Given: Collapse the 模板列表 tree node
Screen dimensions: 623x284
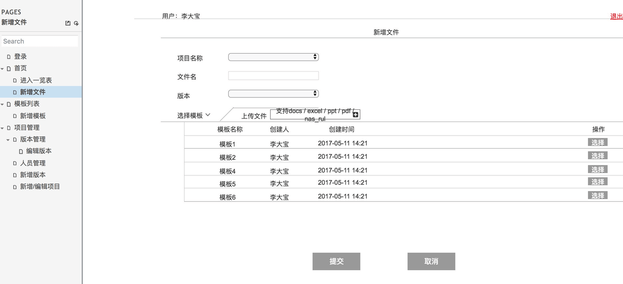Looking at the screenshot, I should click(3, 104).
